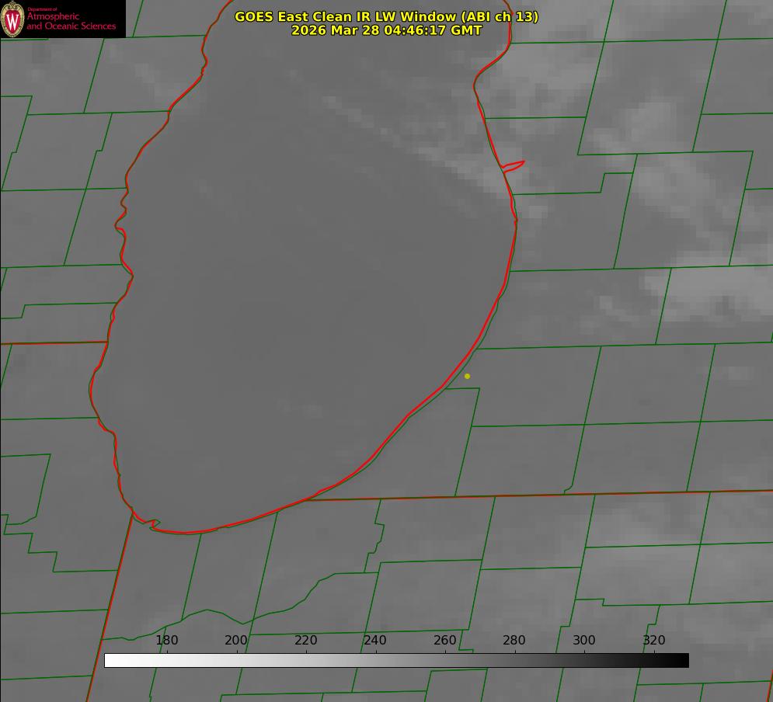Click the yellow dot marker near the shoreline
The width and height of the screenshot is (773, 702).
tap(467, 376)
